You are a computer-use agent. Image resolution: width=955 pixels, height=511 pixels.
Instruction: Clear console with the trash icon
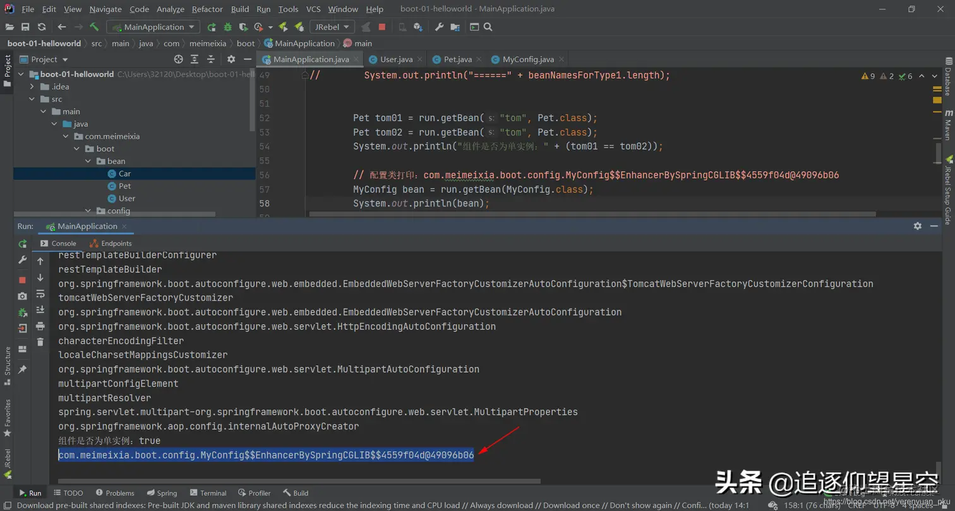click(x=40, y=342)
